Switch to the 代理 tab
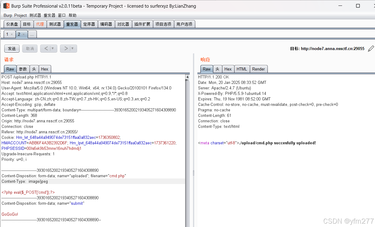The width and height of the screenshot is (375, 227). tap(40, 24)
